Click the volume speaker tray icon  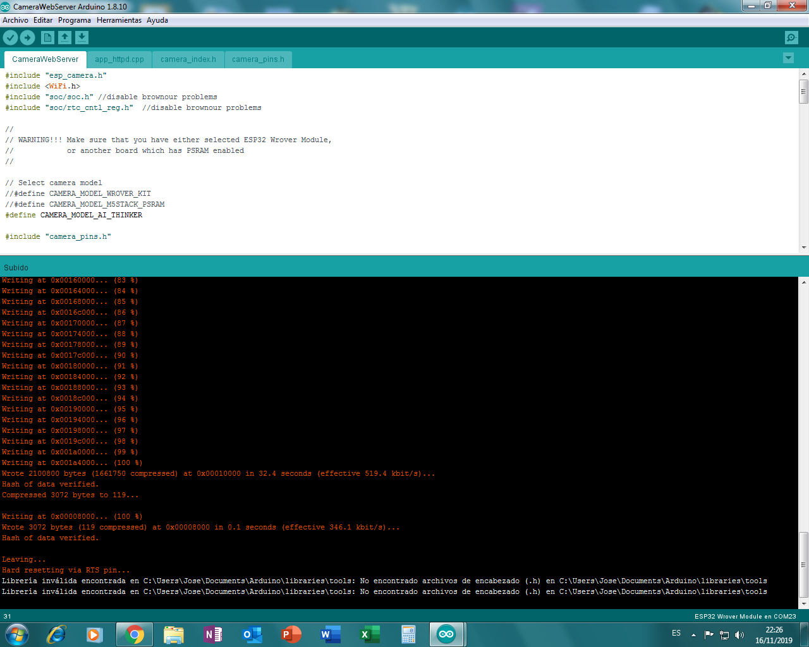coord(739,635)
